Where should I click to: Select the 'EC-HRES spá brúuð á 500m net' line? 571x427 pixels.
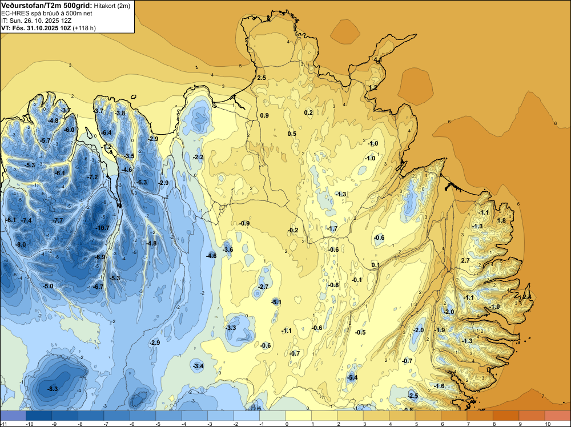(x=47, y=14)
